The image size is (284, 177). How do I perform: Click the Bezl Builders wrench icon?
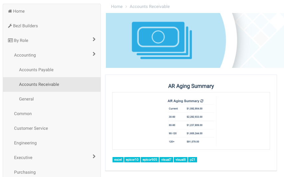(x=10, y=26)
